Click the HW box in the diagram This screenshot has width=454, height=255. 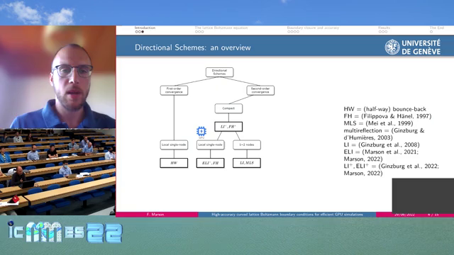click(174, 163)
